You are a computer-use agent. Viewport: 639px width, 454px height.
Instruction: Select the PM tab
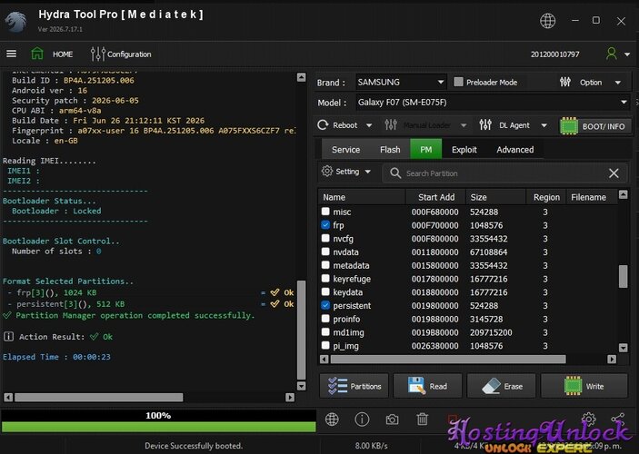pyautogui.click(x=426, y=149)
